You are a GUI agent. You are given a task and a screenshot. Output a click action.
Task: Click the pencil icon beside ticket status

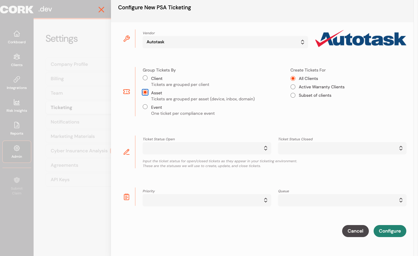coord(127,152)
